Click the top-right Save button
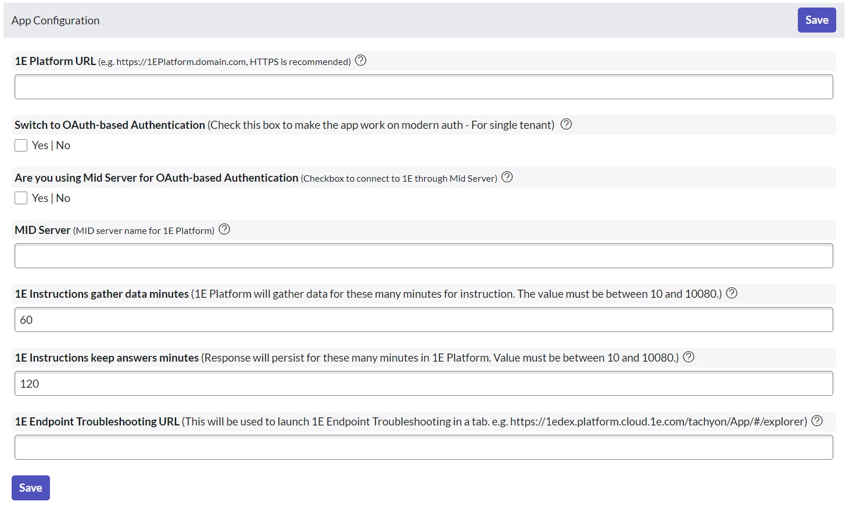This screenshot has width=849, height=505. [x=816, y=20]
